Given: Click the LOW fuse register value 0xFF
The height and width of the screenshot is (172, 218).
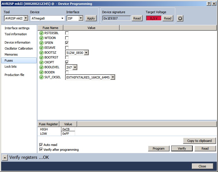Looking at the screenshot, I should [68, 134].
